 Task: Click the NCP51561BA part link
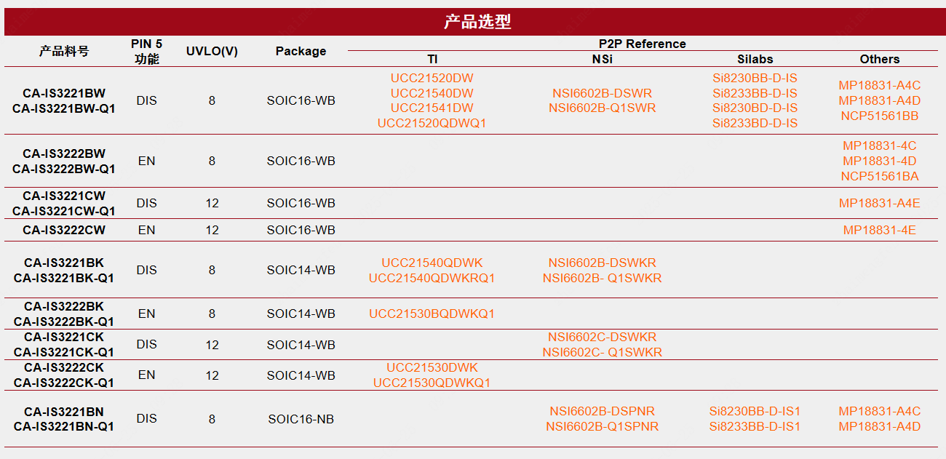coord(879,176)
